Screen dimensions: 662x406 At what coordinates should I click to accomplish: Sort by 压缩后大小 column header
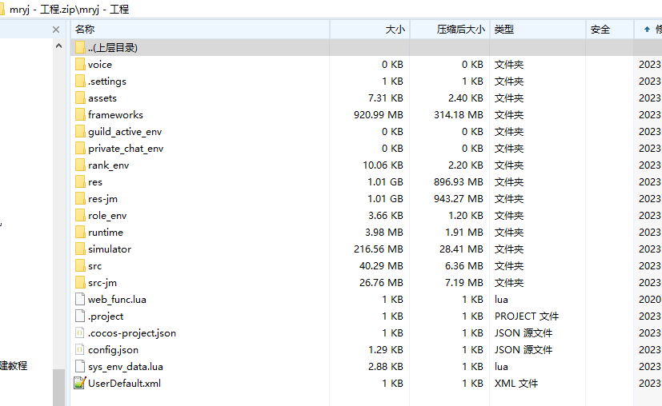pos(460,30)
